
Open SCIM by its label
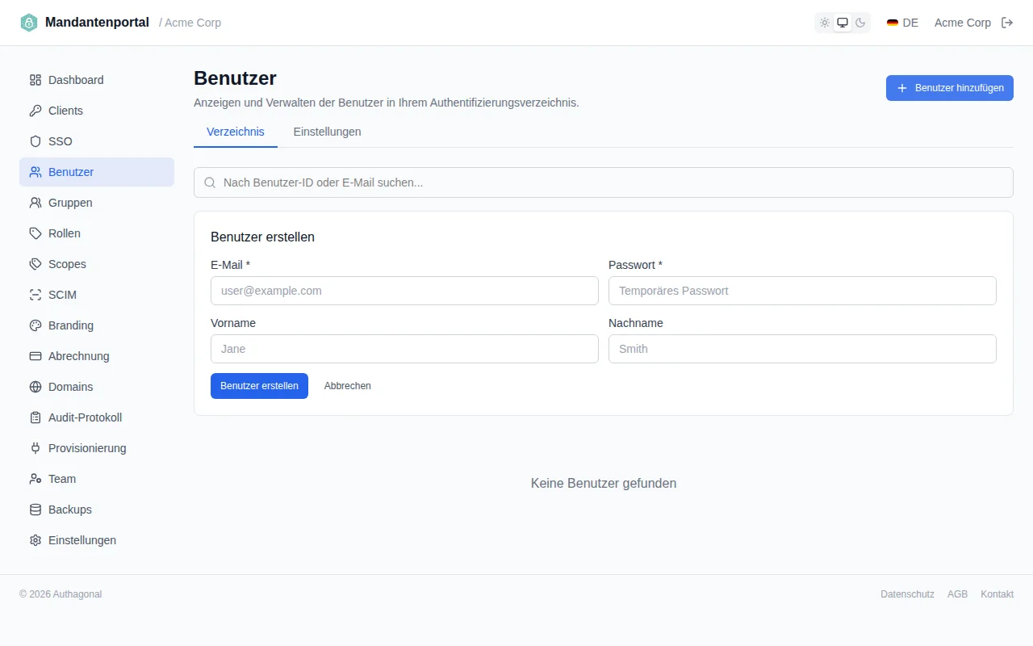tap(62, 295)
